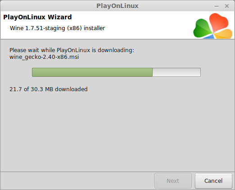Click the Please wait downloading message
The image size is (235, 190).
tap(72, 50)
